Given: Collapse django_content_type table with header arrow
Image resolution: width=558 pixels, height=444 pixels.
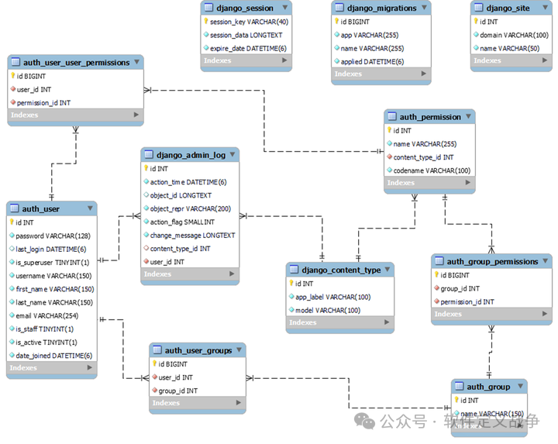Looking at the screenshot, I should (387, 269).
